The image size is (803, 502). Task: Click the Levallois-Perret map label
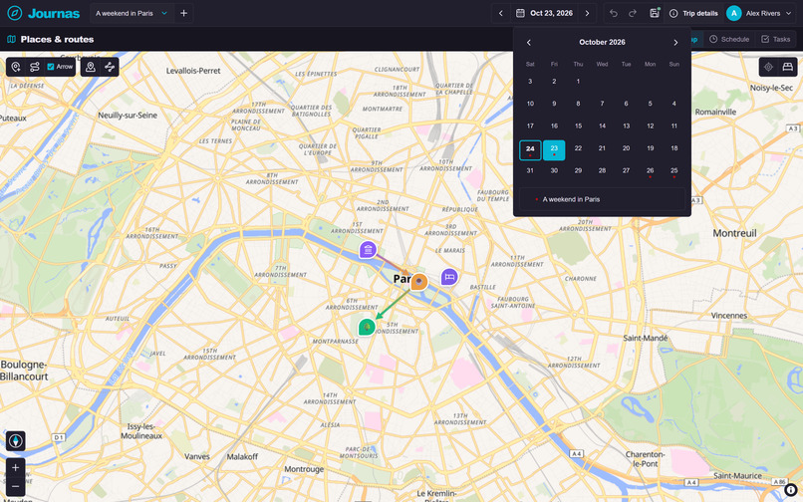tap(193, 71)
